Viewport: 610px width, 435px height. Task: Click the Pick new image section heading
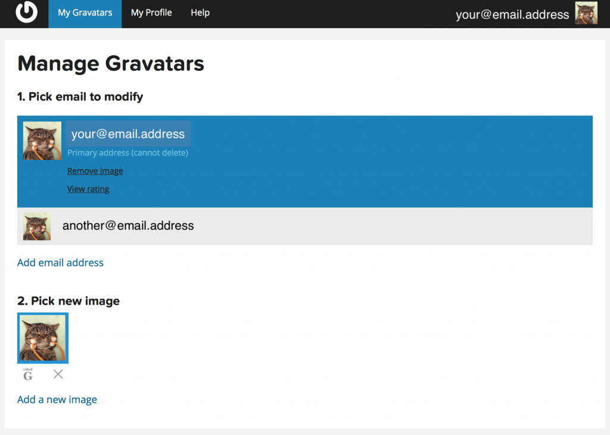pyautogui.click(x=69, y=301)
